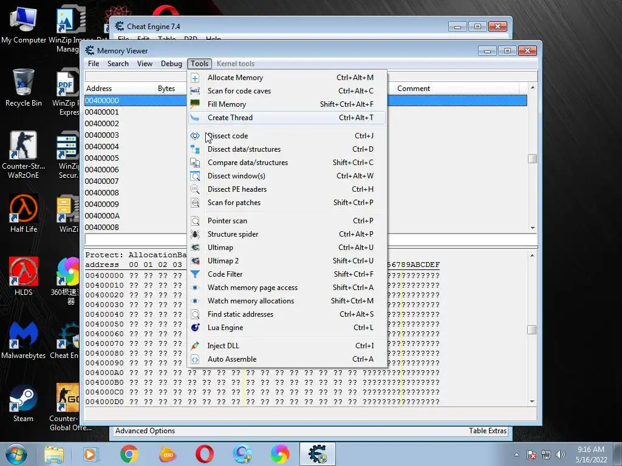Select the Half Life desktop shortcut
This screenshot has width=622, height=466.
click(x=24, y=214)
